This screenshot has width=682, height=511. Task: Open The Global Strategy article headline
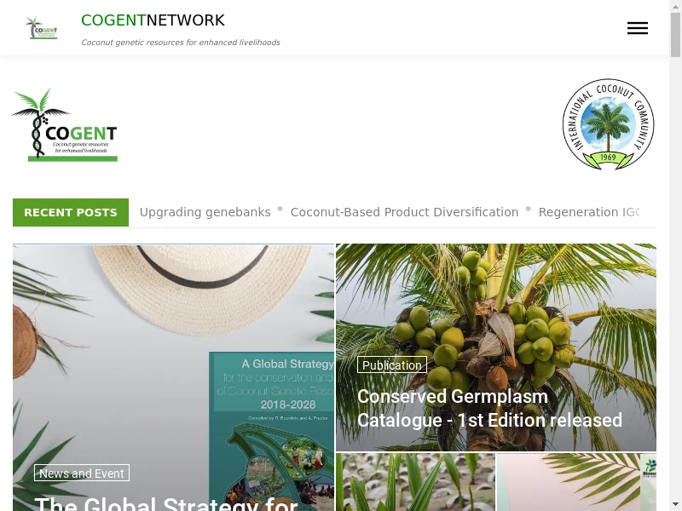tap(166, 503)
